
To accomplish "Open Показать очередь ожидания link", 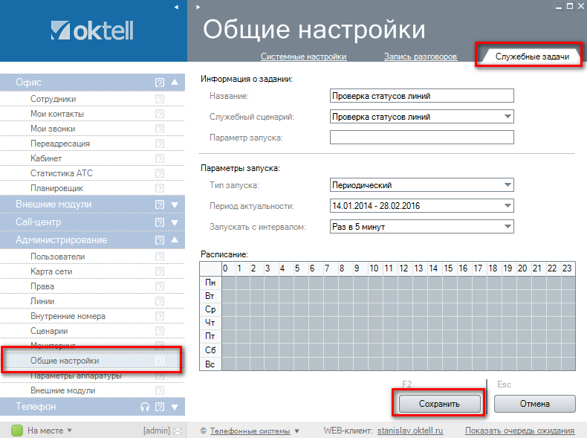I will click(519, 431).
